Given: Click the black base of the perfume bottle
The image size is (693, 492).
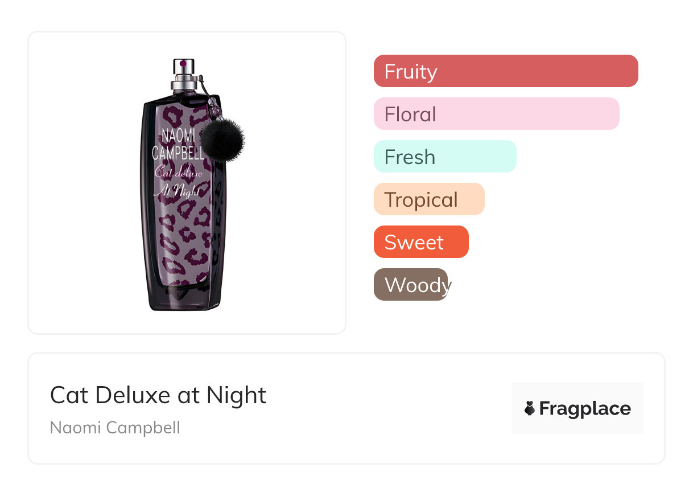Looking at the screenshot, I should (183, 301).
